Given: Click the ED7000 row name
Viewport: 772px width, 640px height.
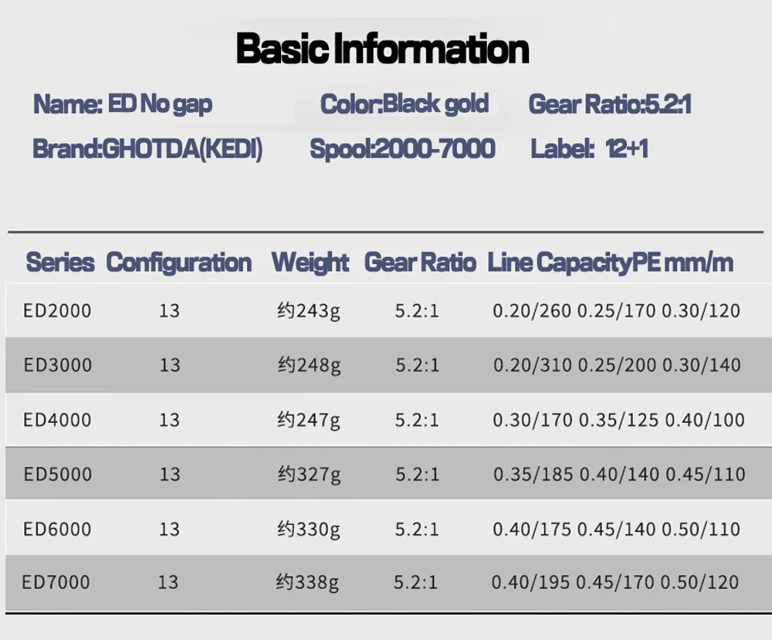Looking at the screenshot, I should (56, 582).
